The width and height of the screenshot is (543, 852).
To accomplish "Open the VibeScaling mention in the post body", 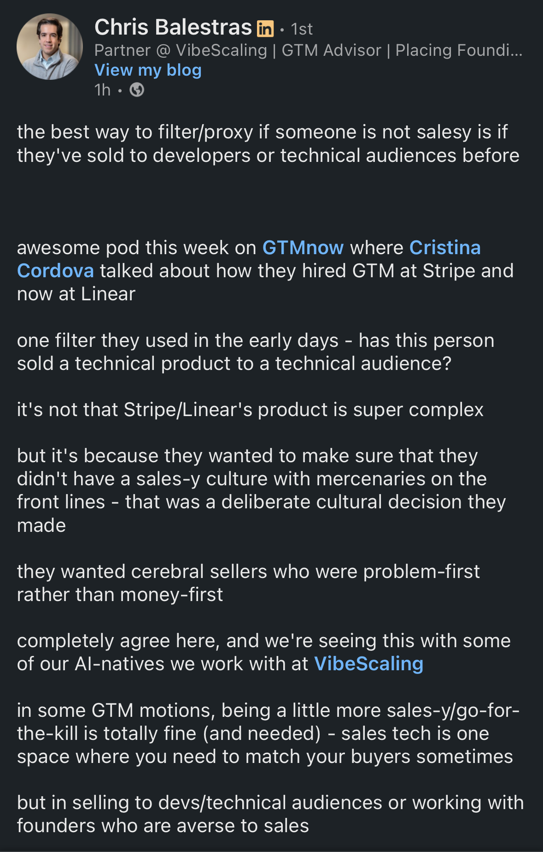I will coord(368,664).
